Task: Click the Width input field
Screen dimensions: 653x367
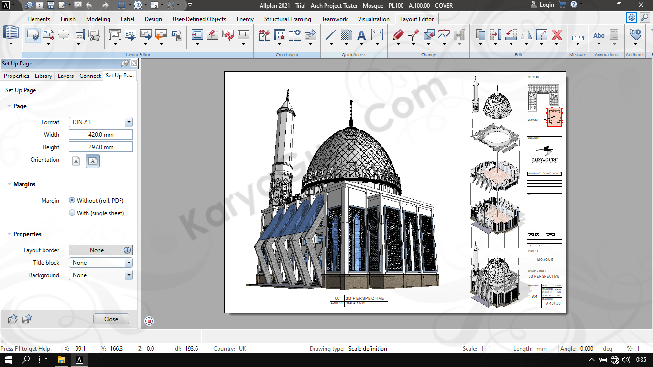Action: 101,135
